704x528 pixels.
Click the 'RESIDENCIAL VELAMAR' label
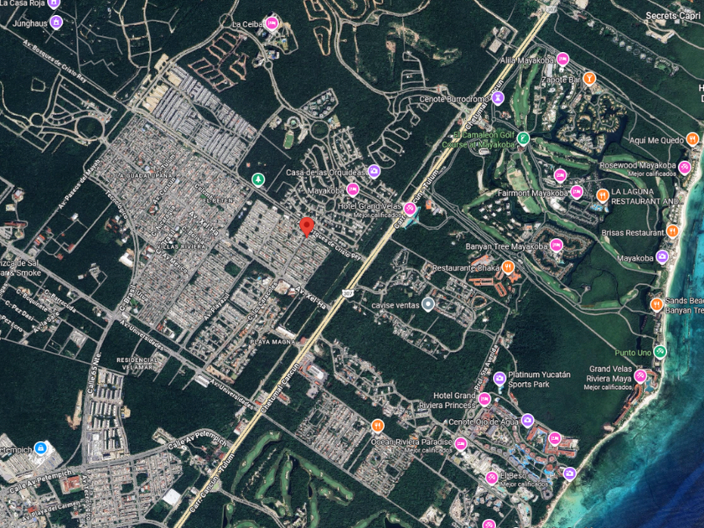[137, 364]
